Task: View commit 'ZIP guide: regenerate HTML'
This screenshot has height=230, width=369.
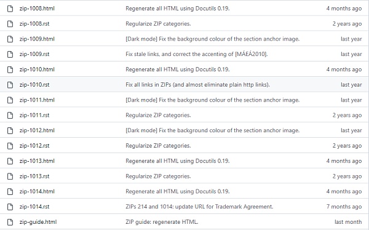Action: coord(162,222)
